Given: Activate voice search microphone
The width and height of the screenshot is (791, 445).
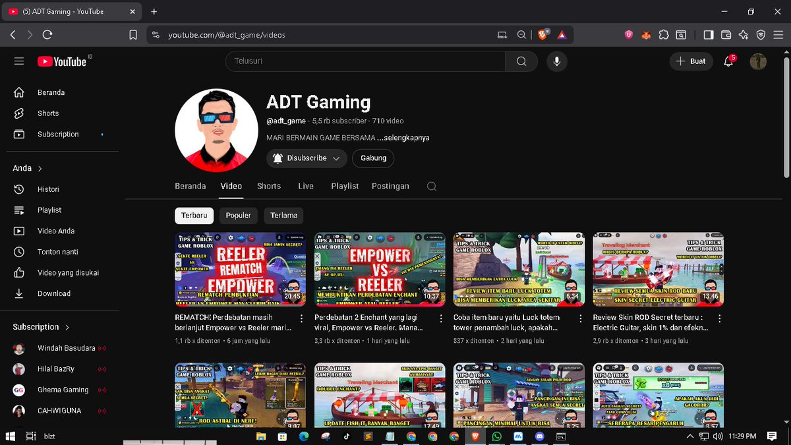Looking at the screenshot, I should 557,61.
